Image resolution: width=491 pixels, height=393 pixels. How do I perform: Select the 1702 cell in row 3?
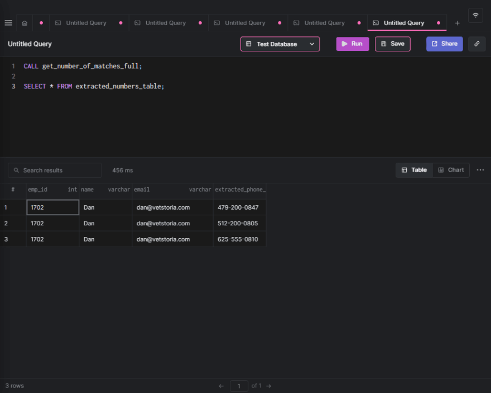click(x=52, y=239)
